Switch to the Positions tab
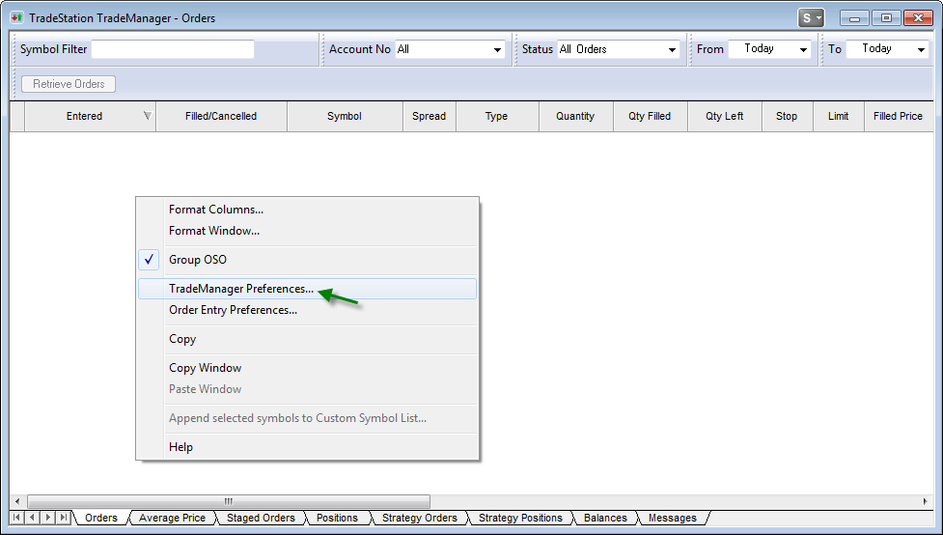The width and height of the screenshot is (943, 535). (337, 518)
